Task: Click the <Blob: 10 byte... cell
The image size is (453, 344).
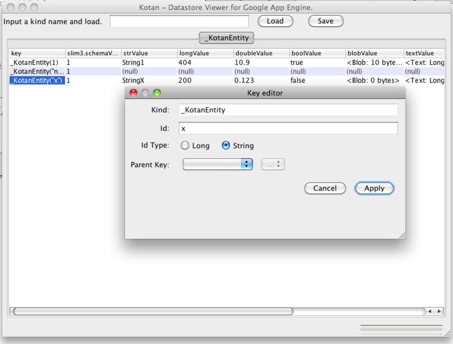Action: [374, 63]
